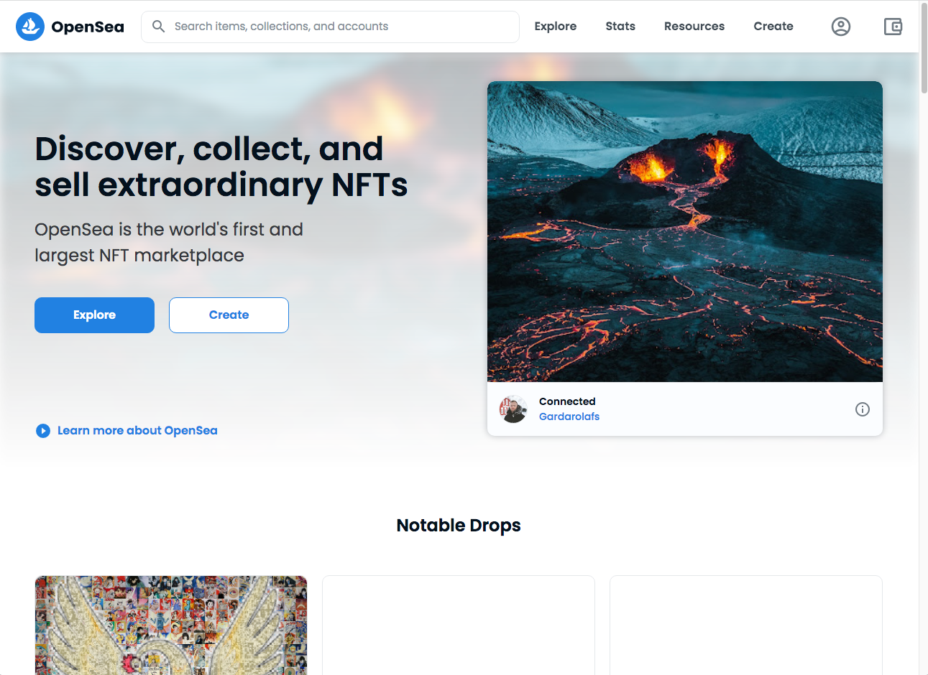Screen dimensions: 928x675
Task: Click the page vertical scrollbar thumb
Action: 924,47
